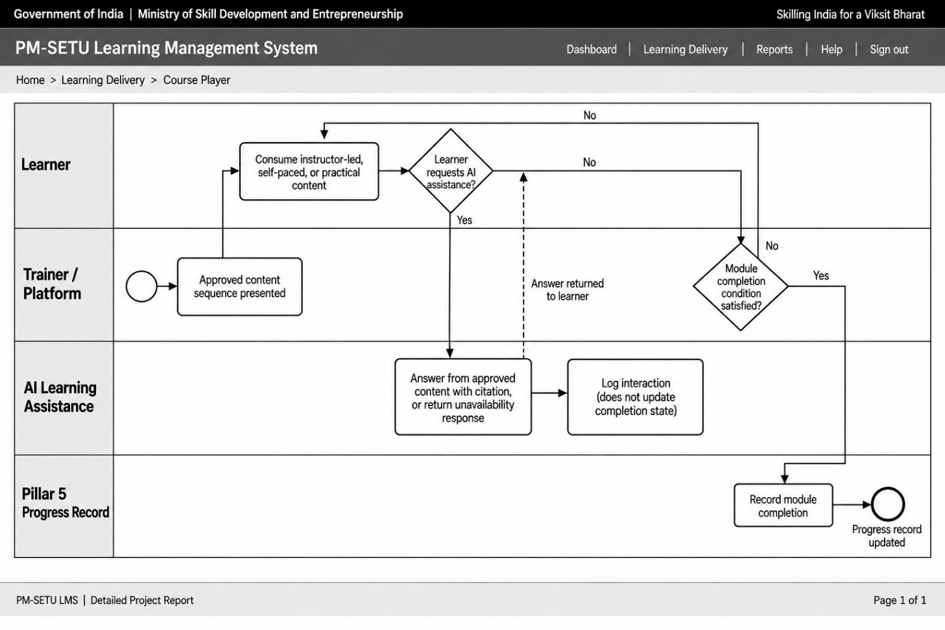
Task: Click the Progress record updated end circle
Action: tap(888, 504)
